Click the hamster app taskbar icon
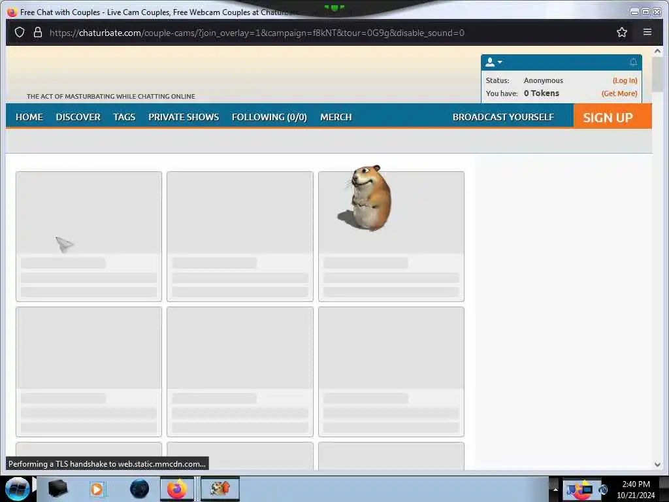The height and width of the screenshot is (502, 669). pos(220,489)
